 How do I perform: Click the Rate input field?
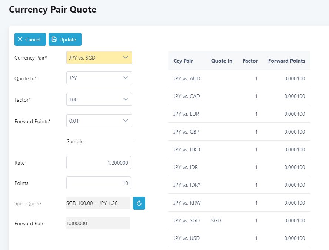99,163
